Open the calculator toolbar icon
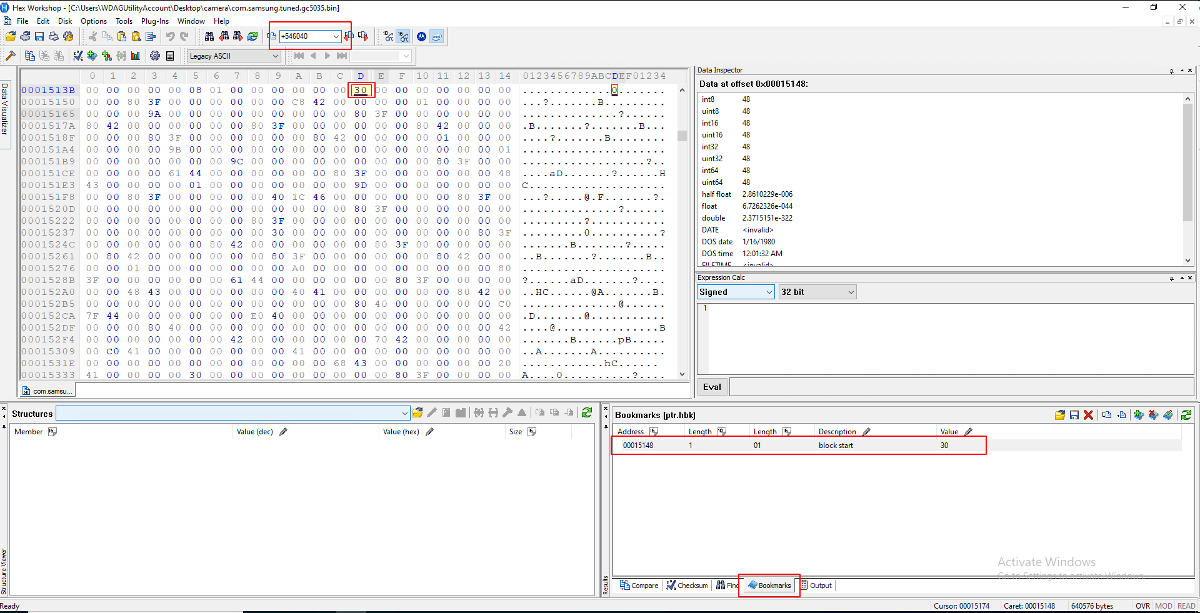 pyautogui.click(x=170, y=56)
